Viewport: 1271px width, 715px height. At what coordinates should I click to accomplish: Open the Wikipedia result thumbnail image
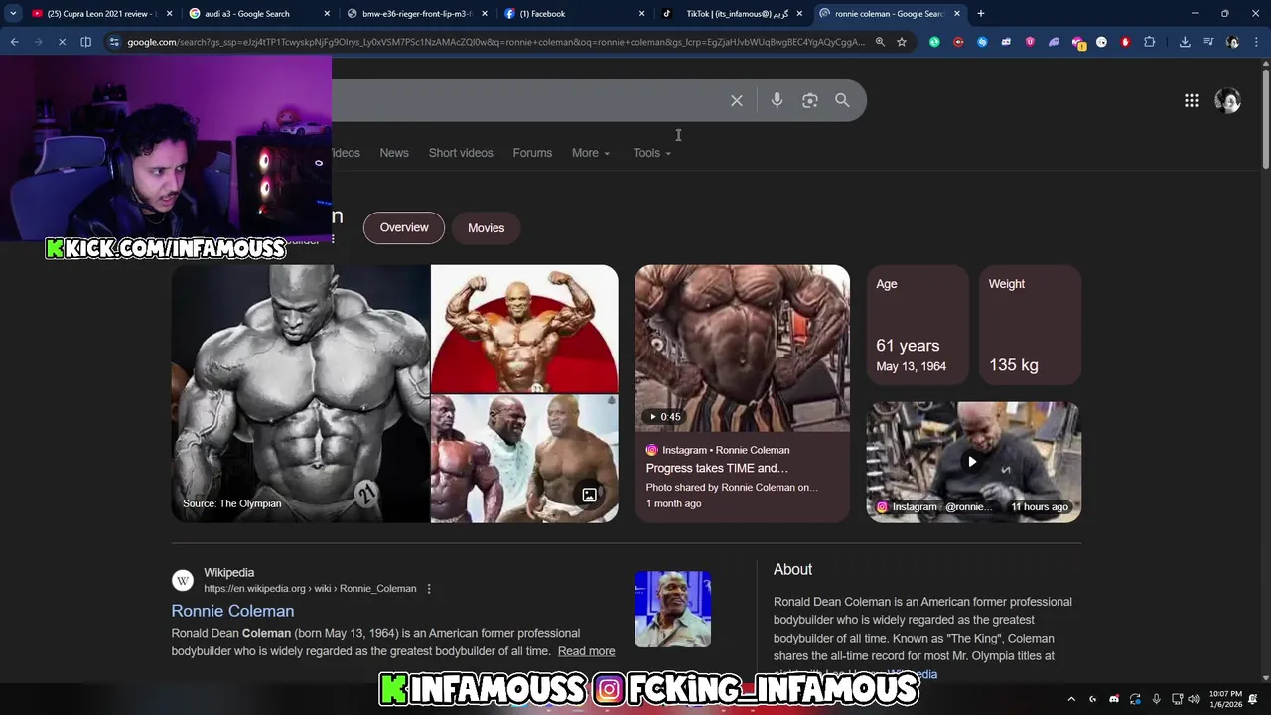(672, 609)
